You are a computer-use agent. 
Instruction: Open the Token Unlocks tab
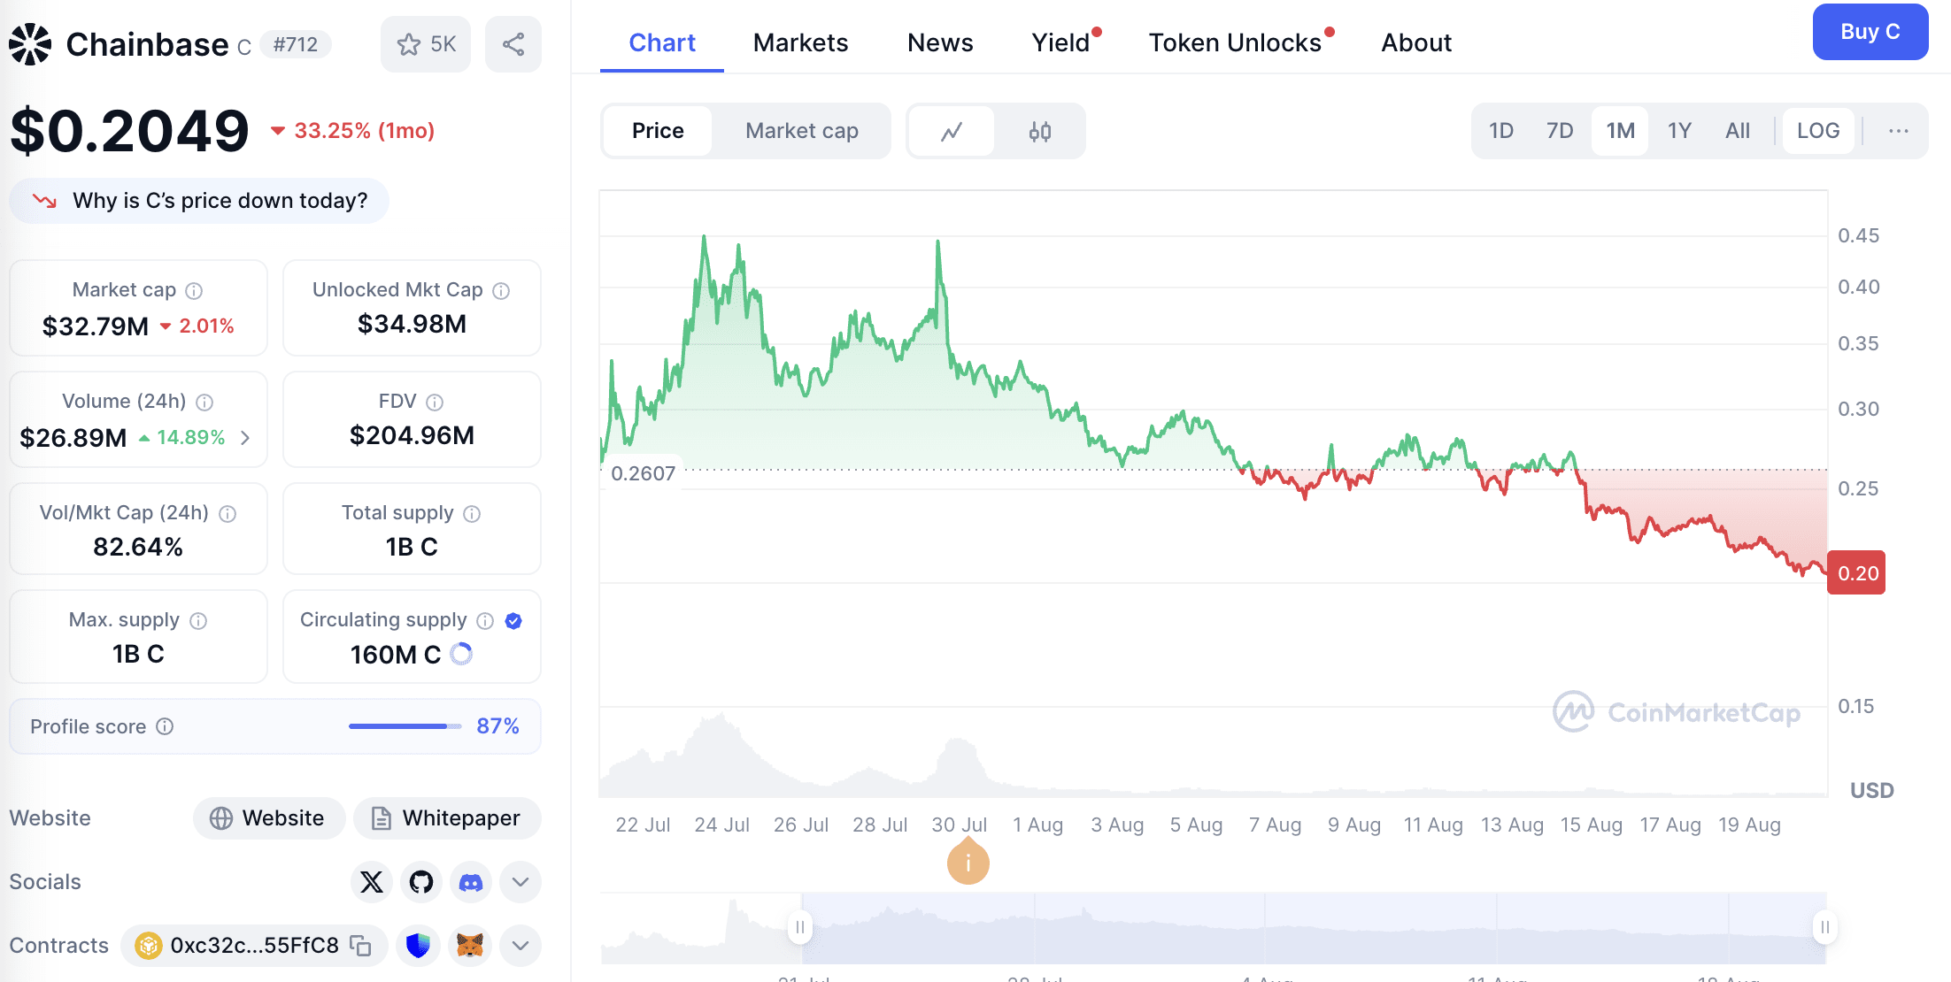click(x=1235, y=42)
